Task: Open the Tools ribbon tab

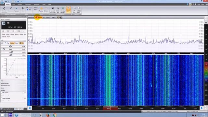Action: point(44,4)
